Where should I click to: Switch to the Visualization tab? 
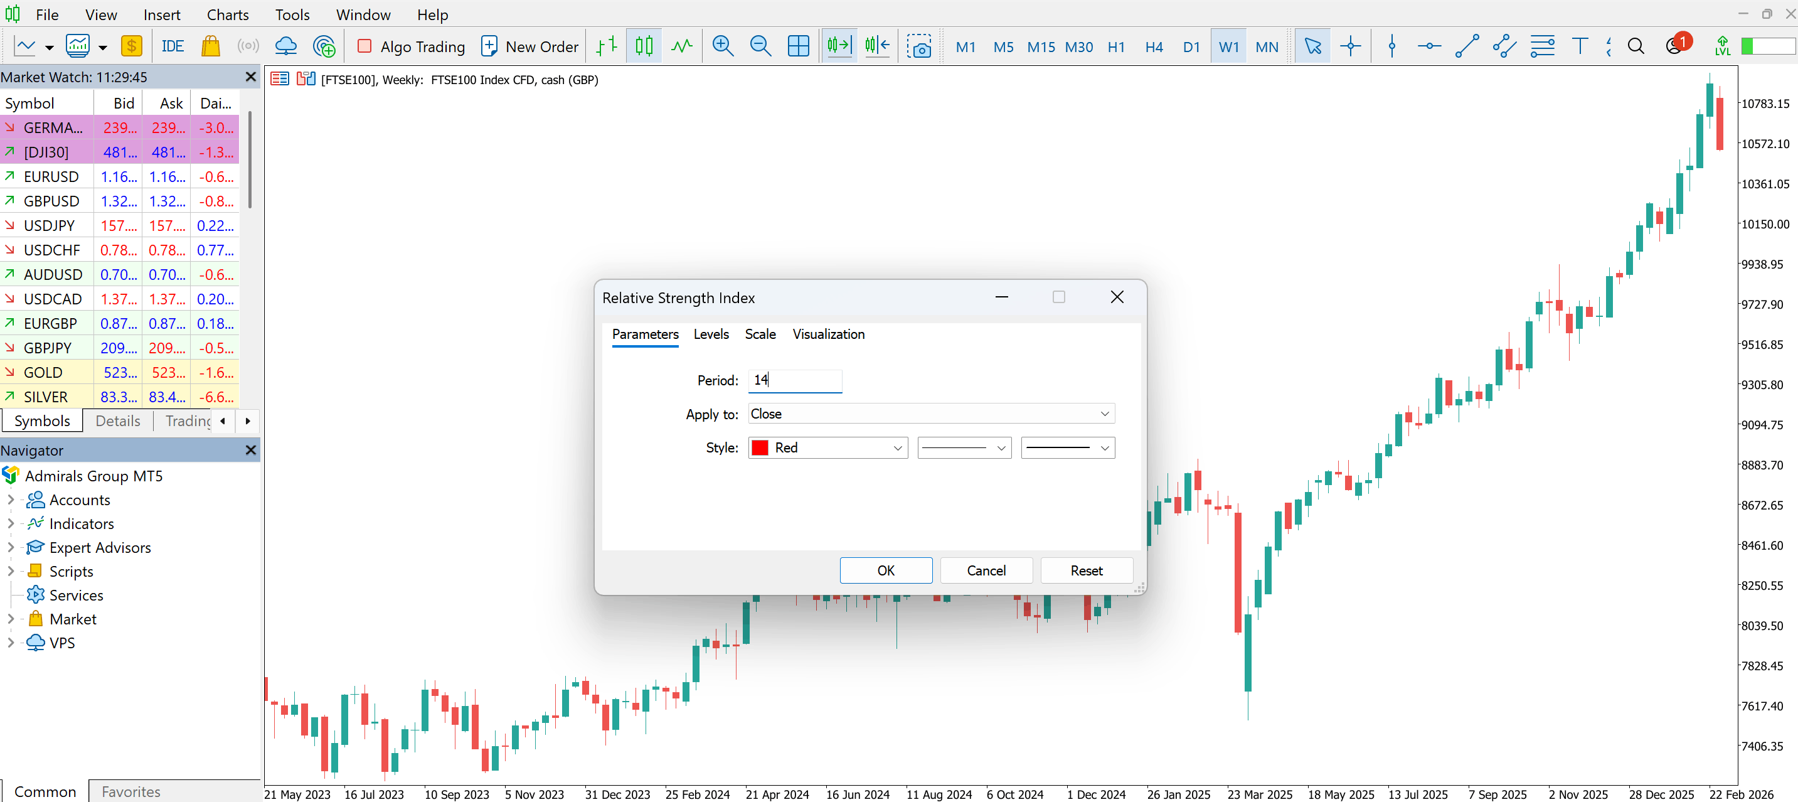829,334
